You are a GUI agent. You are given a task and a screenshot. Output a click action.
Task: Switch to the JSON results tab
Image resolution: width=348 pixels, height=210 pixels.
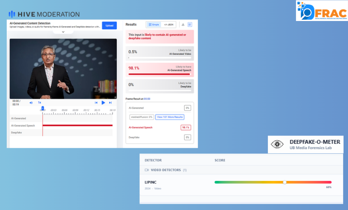tap(169, 25)
